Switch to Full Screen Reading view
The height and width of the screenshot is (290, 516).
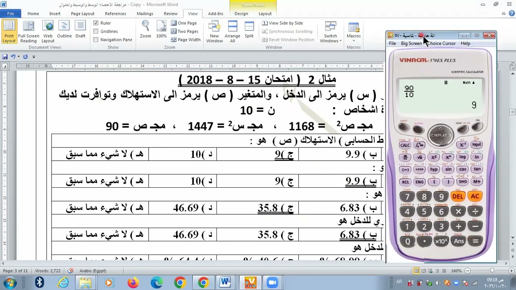pyautogui.click(x=28, y=31)
